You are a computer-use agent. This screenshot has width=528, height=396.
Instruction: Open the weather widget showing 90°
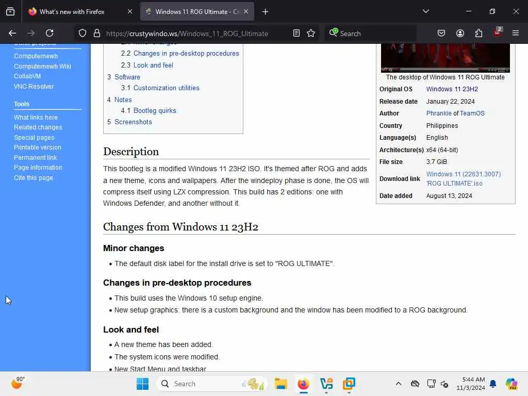18,383
